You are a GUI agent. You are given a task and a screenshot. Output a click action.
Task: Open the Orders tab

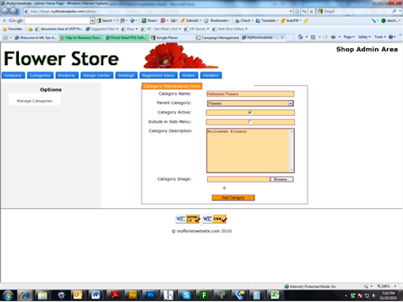[x=188, y=75]
